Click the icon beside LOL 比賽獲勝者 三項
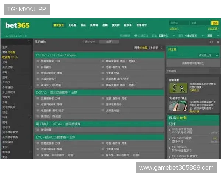Viewport: 221px width, 177px height. click(x=38, y=143)
